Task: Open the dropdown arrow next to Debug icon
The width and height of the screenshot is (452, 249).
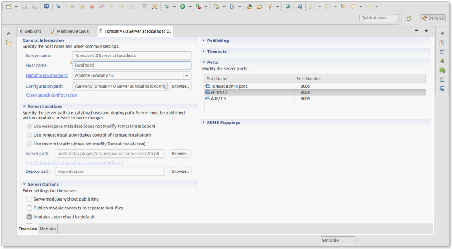Action: pyautogui.click(x=174, y=7)
